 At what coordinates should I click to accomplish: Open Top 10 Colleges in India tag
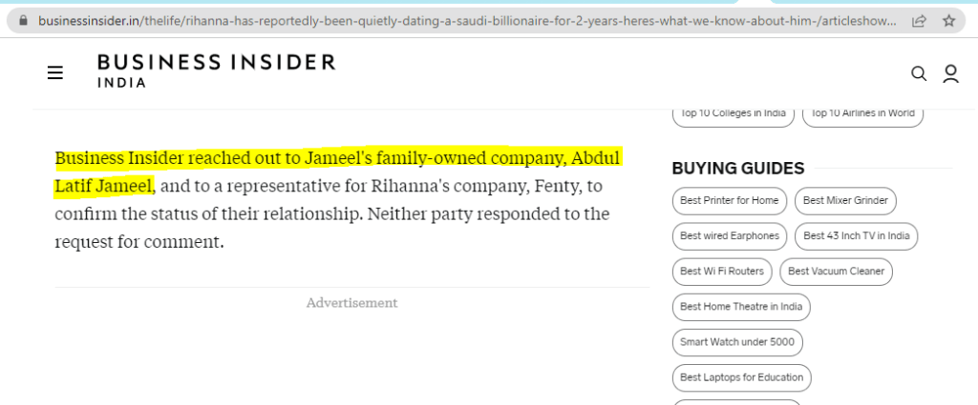pyautogui.click(x=733, y=113)
